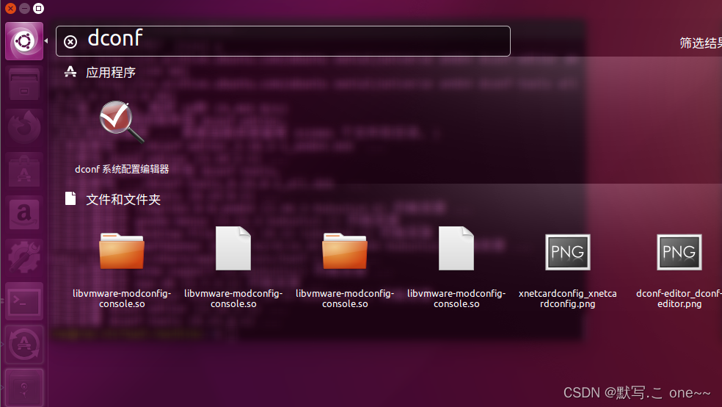
Task: Open second libvmware-modconfig-console.so blank file
Action: click(x=456, y=248)
